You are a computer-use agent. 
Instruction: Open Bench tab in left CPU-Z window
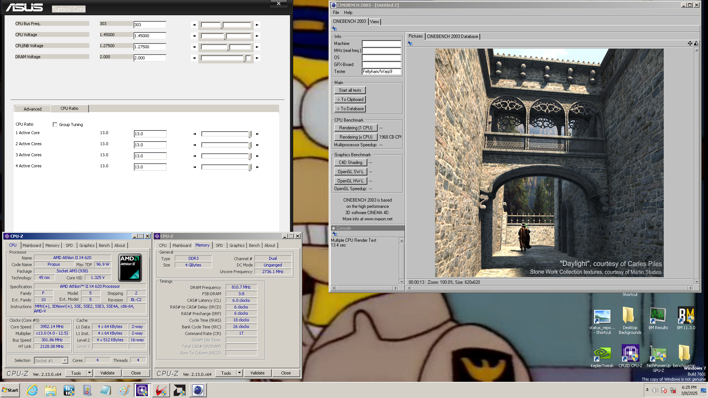click(x=104, y=245)
